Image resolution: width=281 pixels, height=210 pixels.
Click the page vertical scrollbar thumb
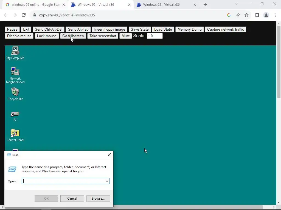(279, 62)
